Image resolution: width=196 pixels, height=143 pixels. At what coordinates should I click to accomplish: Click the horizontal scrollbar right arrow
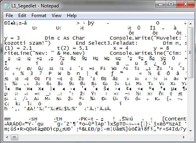click(x=184, y=137)
